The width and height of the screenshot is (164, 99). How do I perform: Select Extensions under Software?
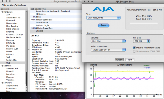11,88
